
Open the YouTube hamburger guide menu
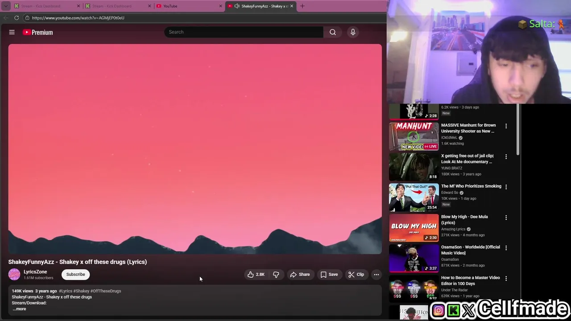tap(12, 32)
